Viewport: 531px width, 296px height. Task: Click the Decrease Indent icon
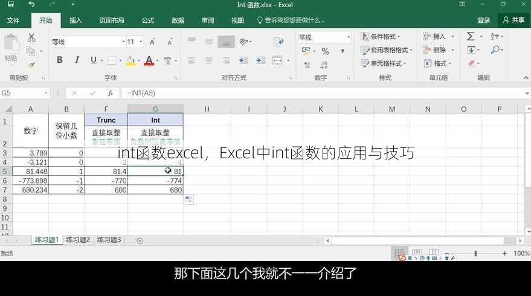(243, 60)
